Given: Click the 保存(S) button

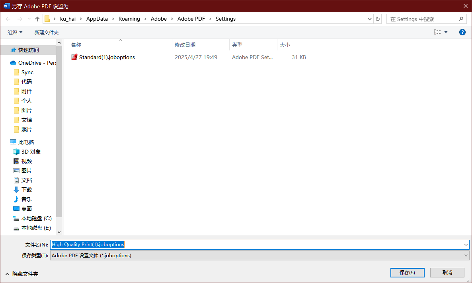Looking at the screenshot, I should coord(407,273).
